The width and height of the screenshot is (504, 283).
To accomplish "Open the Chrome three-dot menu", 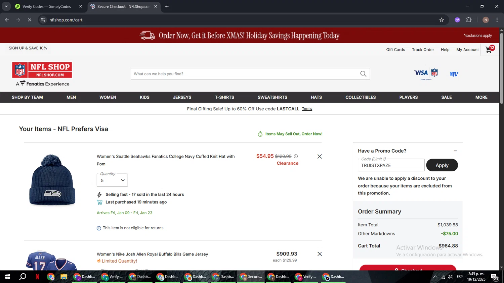I will 497,20.
